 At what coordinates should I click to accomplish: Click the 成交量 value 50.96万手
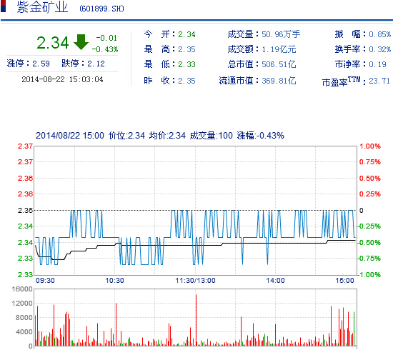pyautogui.click(x=281, y=34)
